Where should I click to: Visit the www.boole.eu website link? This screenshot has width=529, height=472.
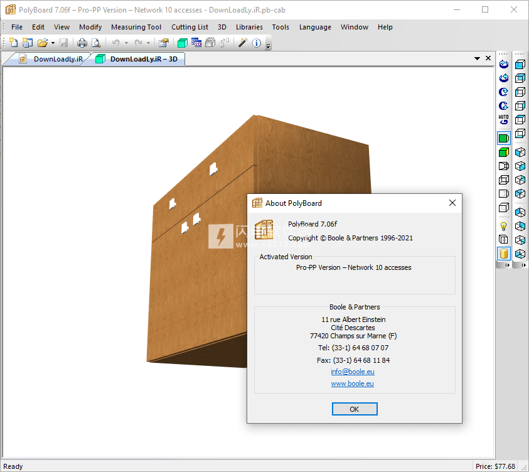[x=352, y=383]
